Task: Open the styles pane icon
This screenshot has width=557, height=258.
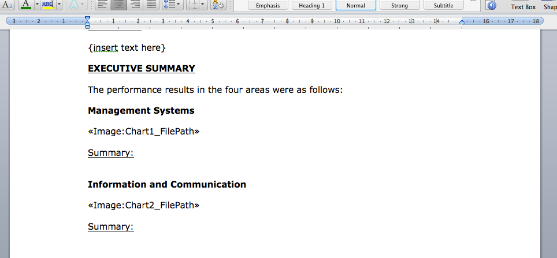Action: coord(491,5)
